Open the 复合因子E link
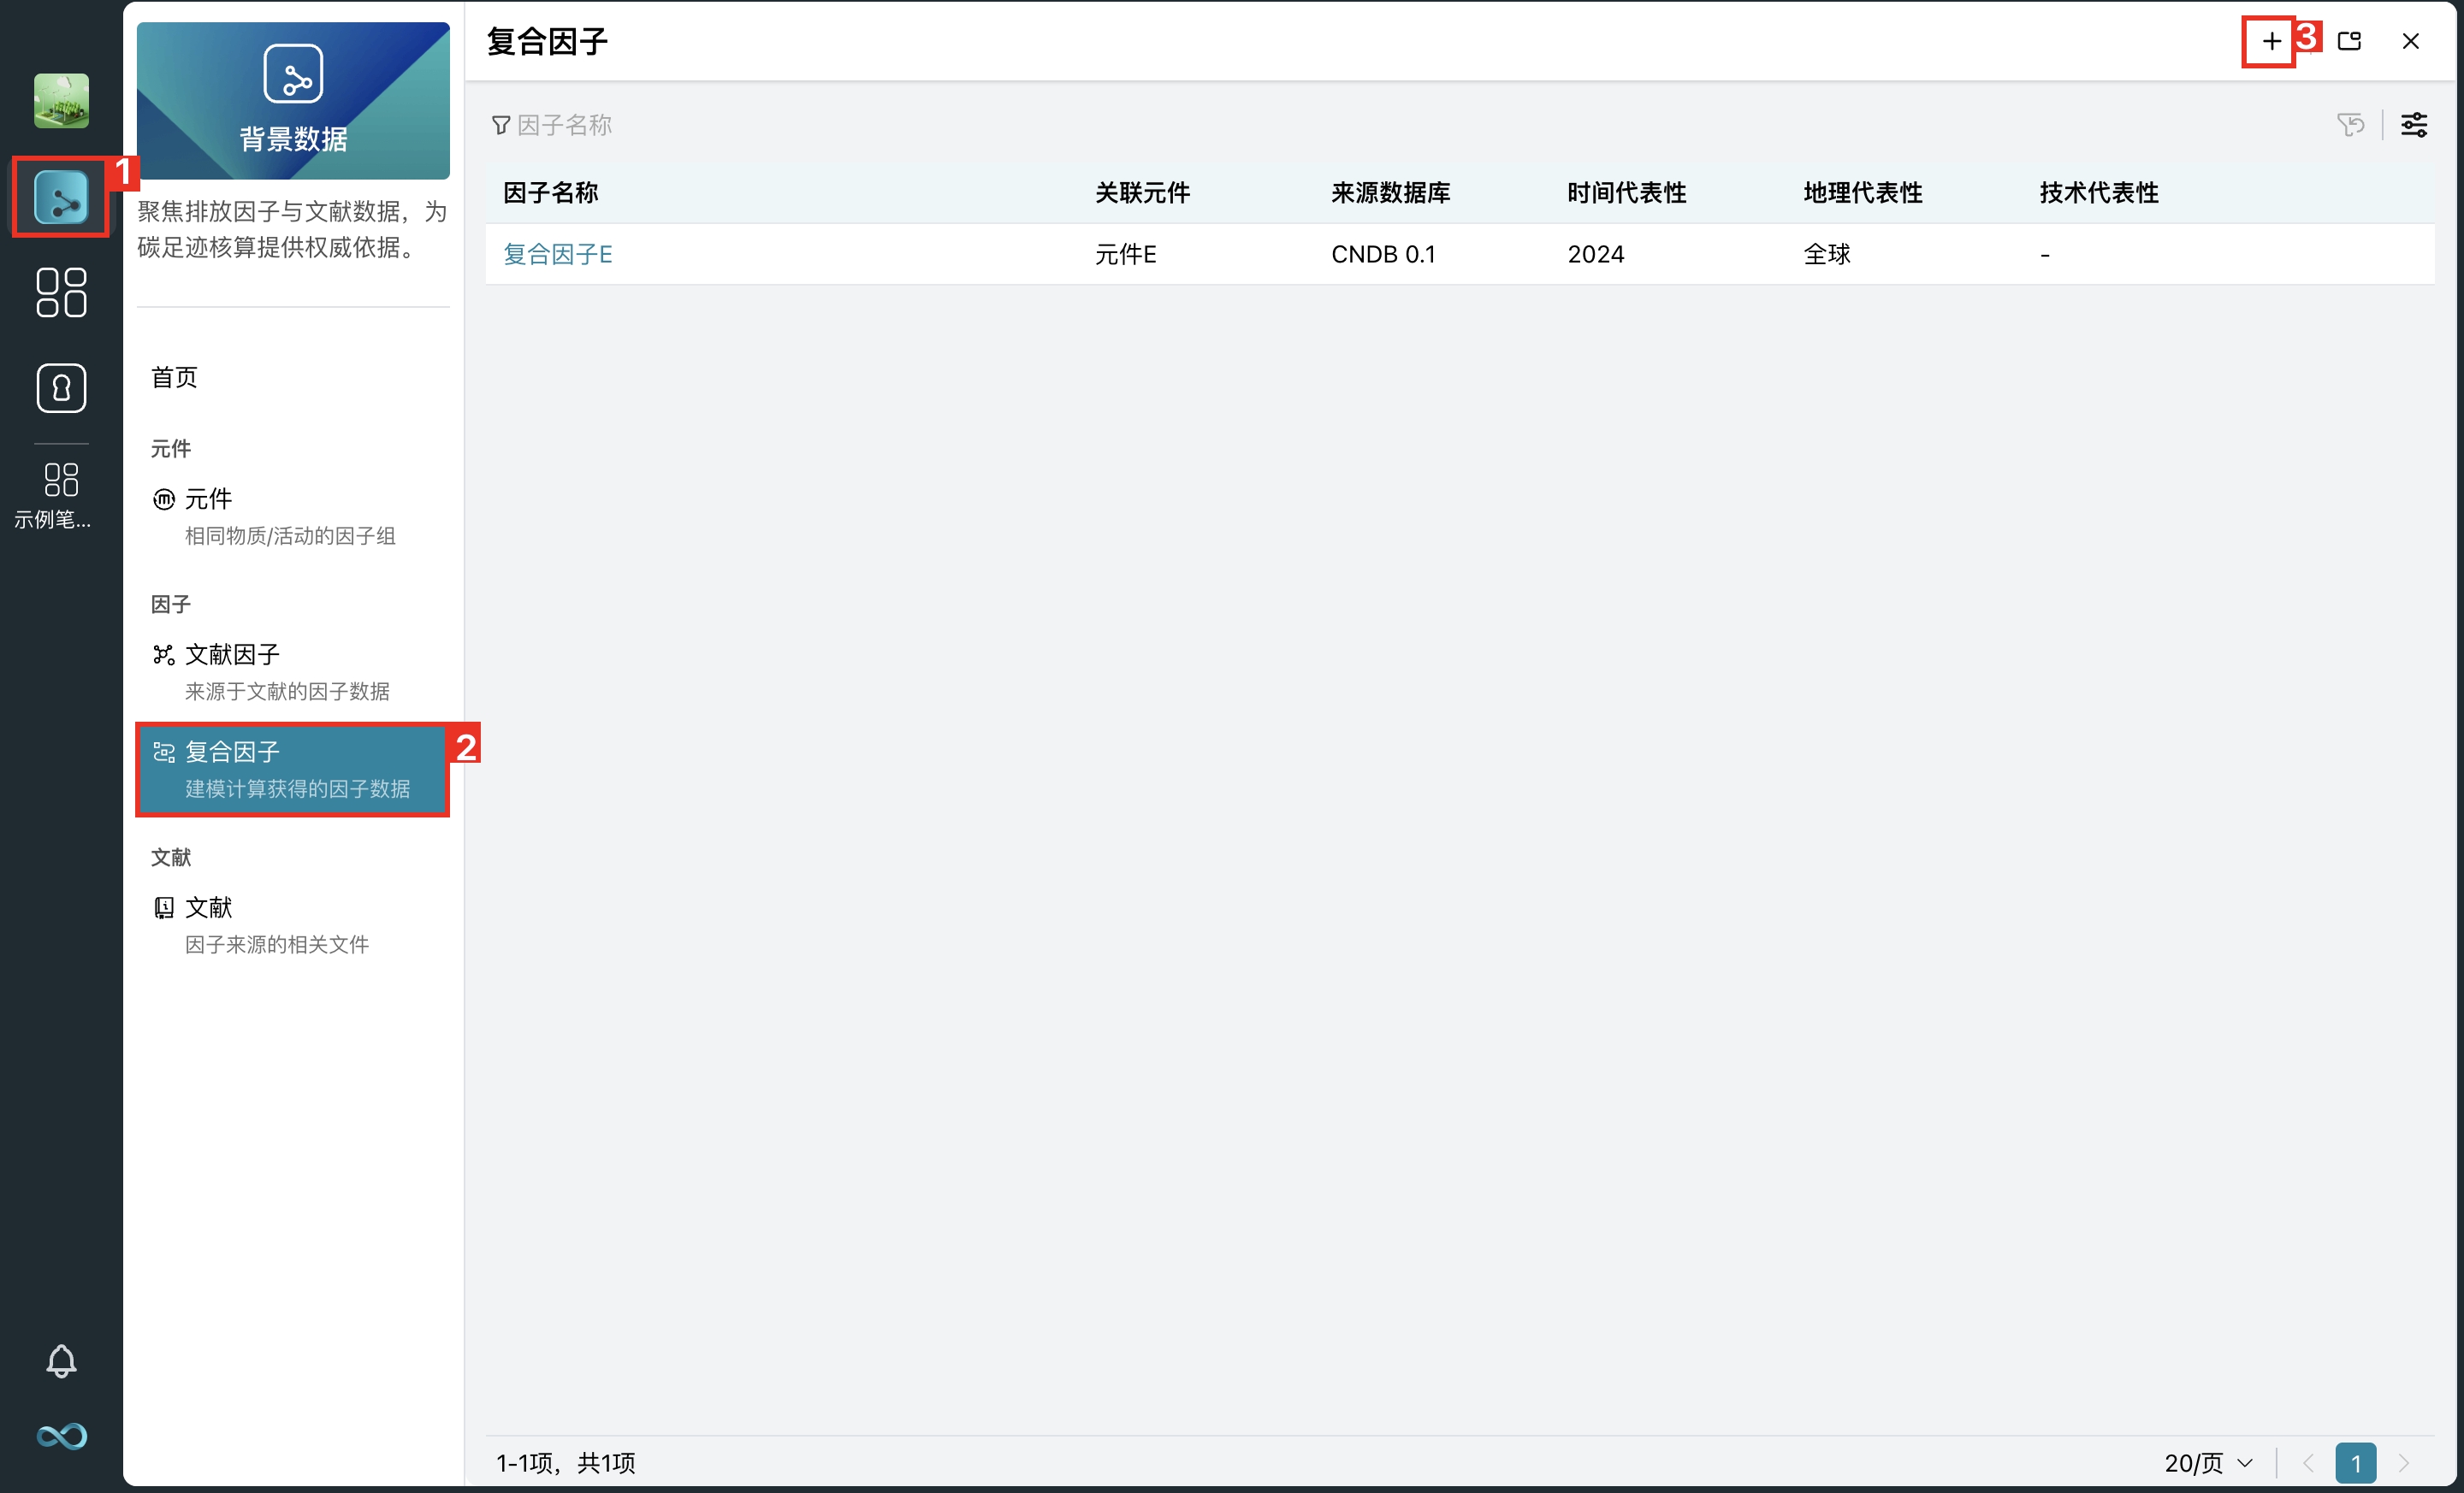Image resolution: width=2464 pixels, height=1493 pixels. click(557, 254)
